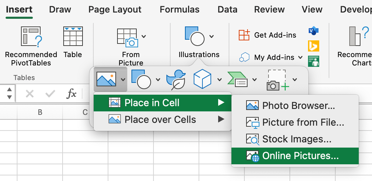Click the SmartArt graphic icon
Viewport: 372px width, 181px height.
pyautogui.click(x=237, y=79)
